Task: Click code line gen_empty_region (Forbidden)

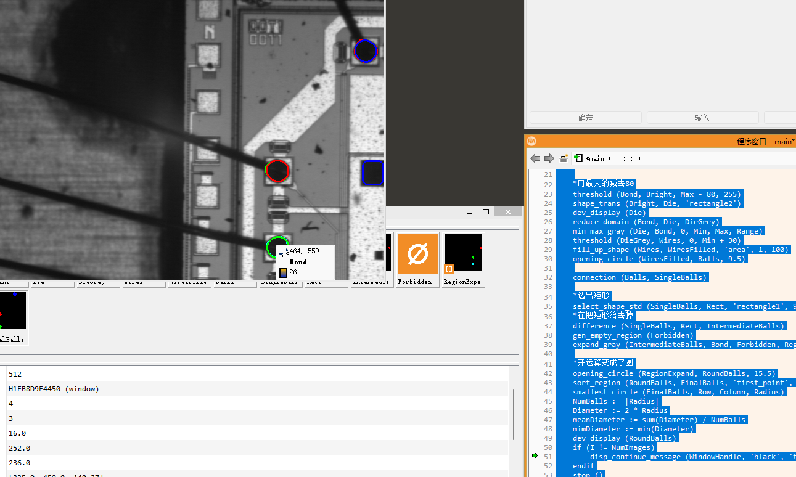Action: [633, 335]
